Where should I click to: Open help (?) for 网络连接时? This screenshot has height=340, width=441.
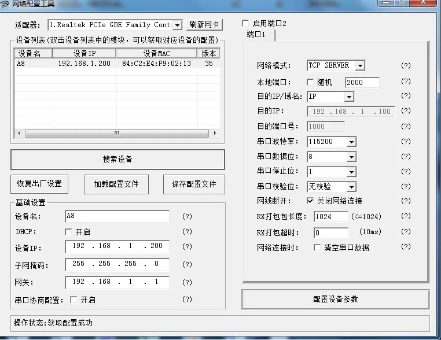pos(406,247)
